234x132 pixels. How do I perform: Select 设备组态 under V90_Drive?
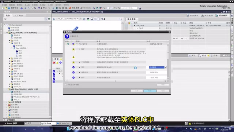click(x=16, y=92)
